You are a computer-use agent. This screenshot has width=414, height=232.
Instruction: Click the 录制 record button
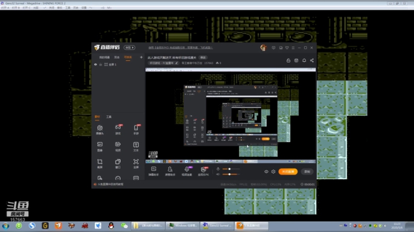(307, 172)
